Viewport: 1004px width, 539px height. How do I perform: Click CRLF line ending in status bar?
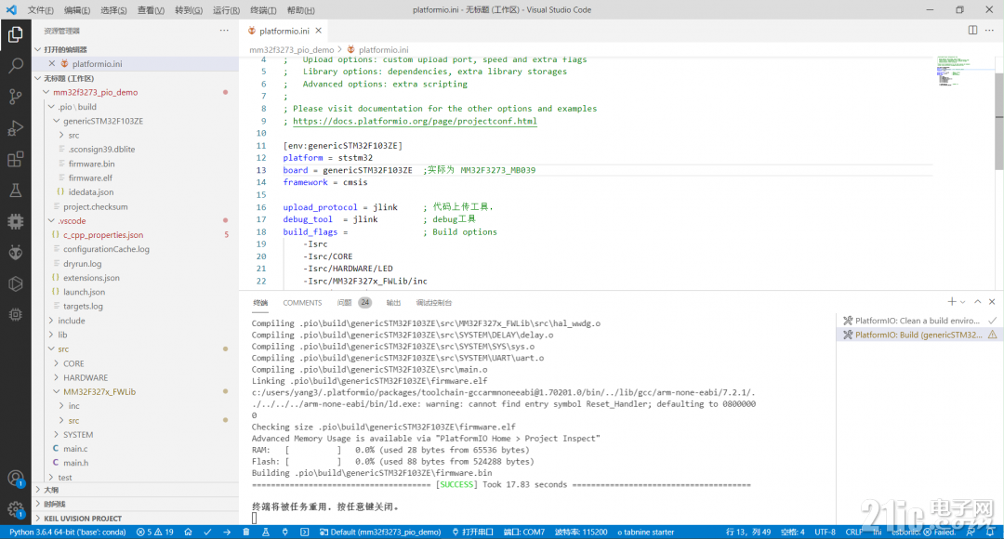click(x=853, y=532)
